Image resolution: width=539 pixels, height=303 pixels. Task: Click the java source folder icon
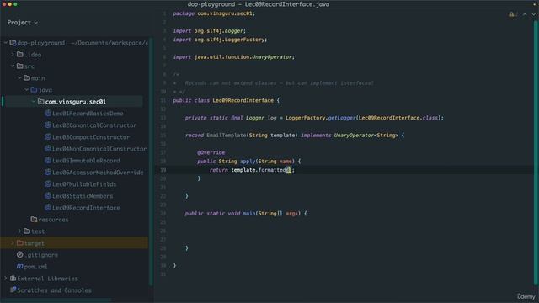click(34, 90)
